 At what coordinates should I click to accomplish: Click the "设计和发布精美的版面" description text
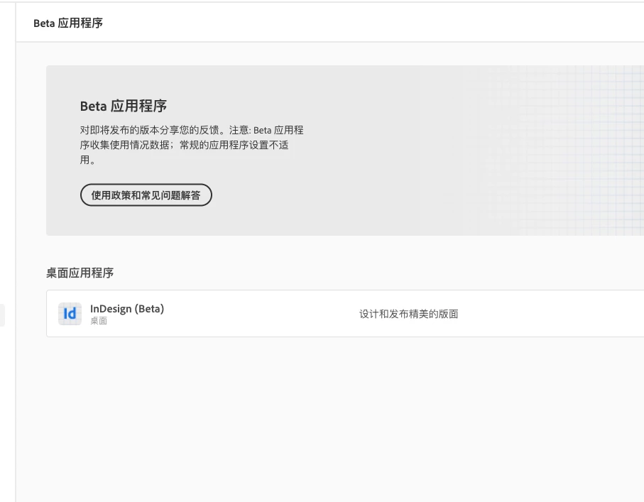[x=409, y=315]
